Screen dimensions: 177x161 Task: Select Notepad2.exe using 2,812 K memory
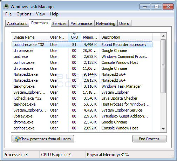coord(82,80)
